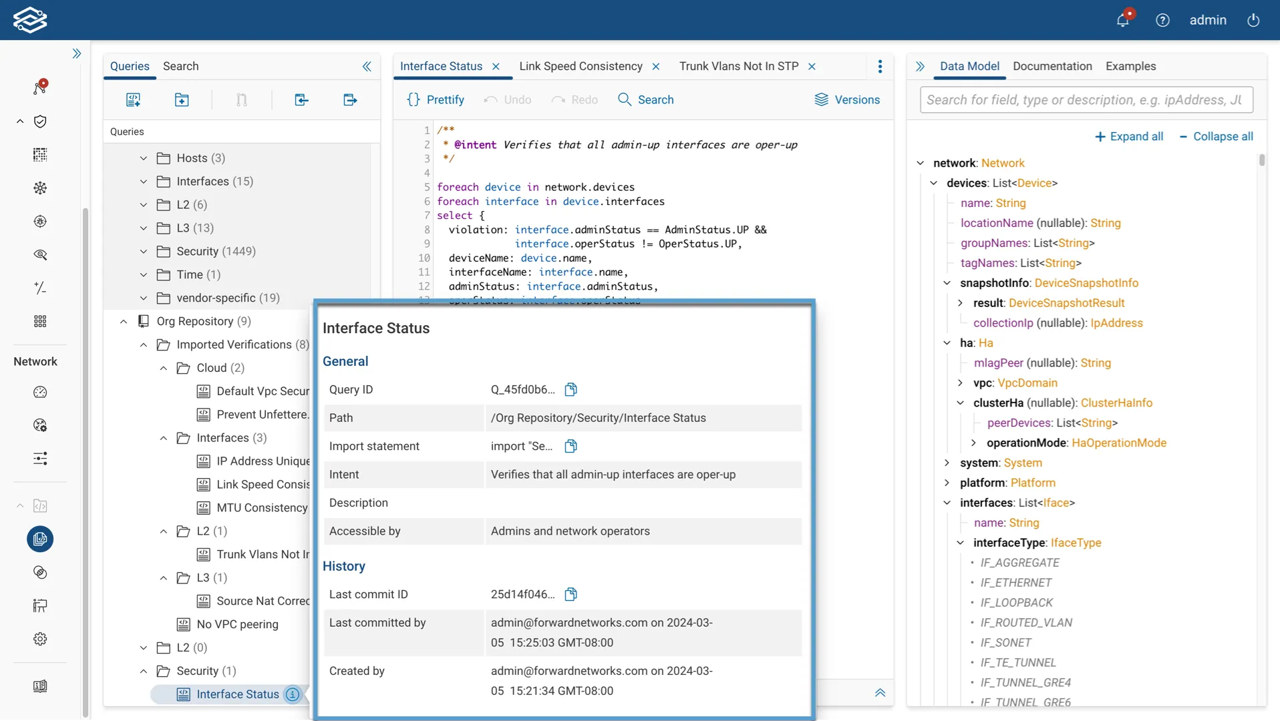The height and width of the screenshot is (721, 1280).
Task: Click the import queries toolbar icon
Action: [x=301, y=99]
